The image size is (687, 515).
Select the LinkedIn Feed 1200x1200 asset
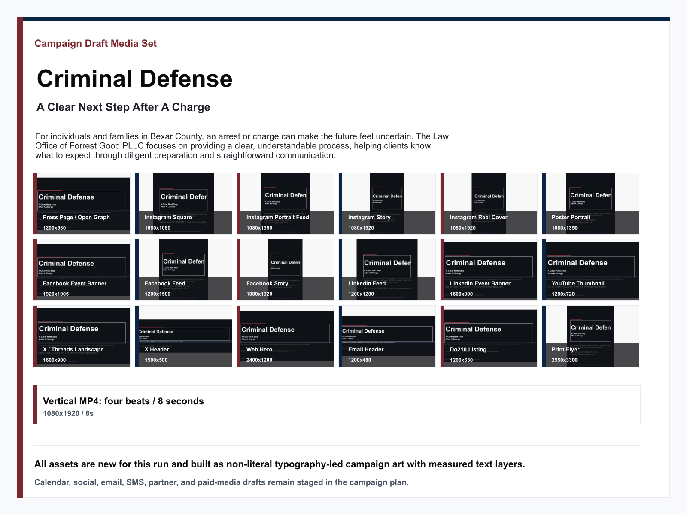(387, 270)
